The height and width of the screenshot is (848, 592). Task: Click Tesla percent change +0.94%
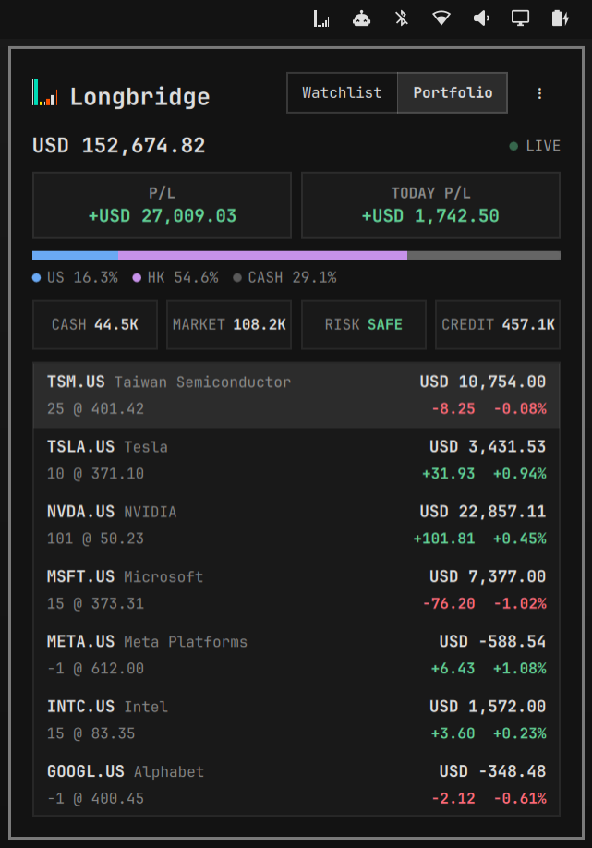point(520,474)
